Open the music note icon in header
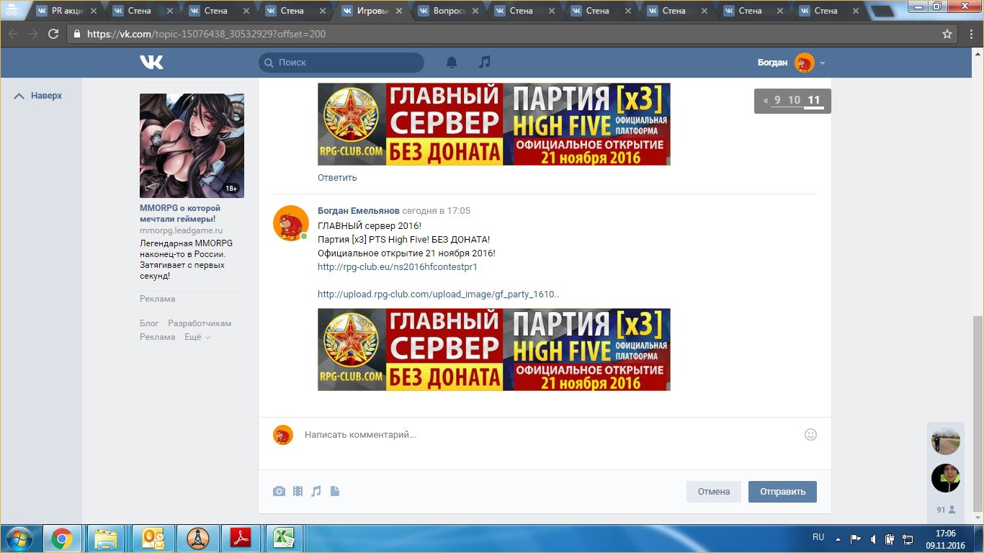This screenshot has width=984, height=553. 485,63
